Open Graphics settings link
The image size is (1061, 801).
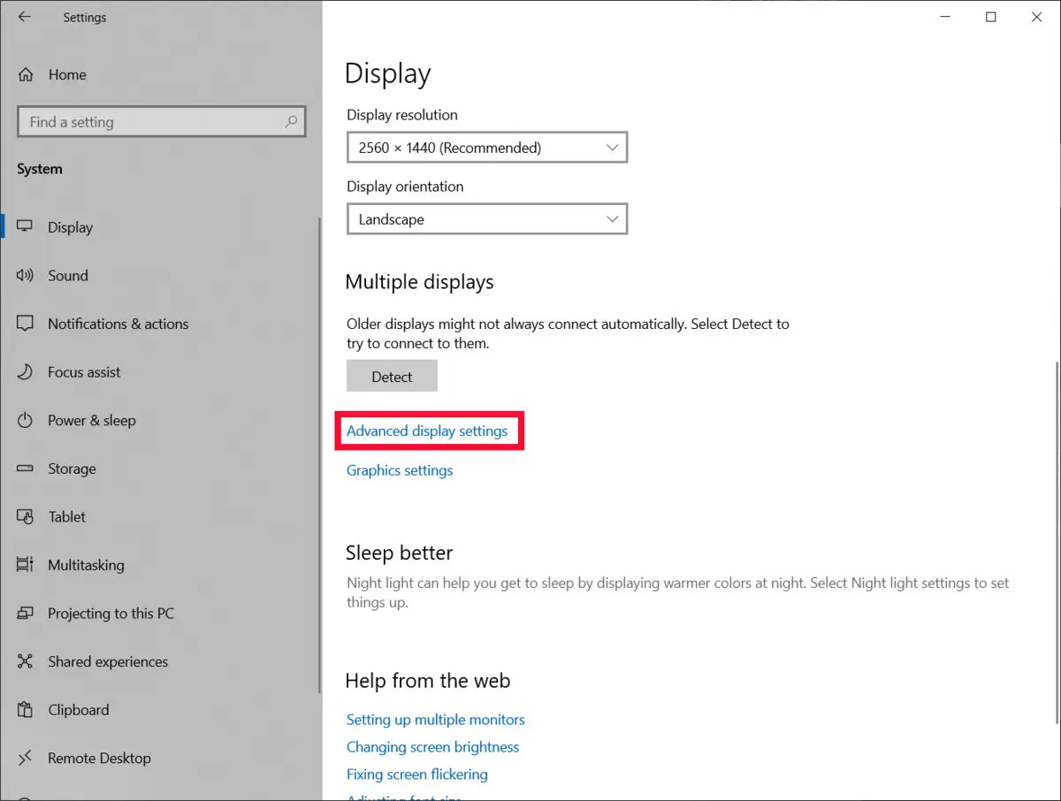click(x=400, y=470)
